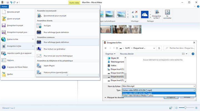This screenshot has width=200, height=111.
Task: Open the Fichier tab
Action: (4, 6)
